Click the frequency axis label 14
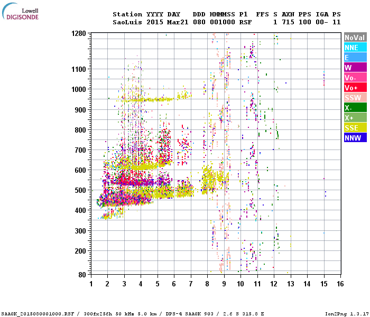Image resolution: width=370 pixels, height=317 pixels. point(307,284)
